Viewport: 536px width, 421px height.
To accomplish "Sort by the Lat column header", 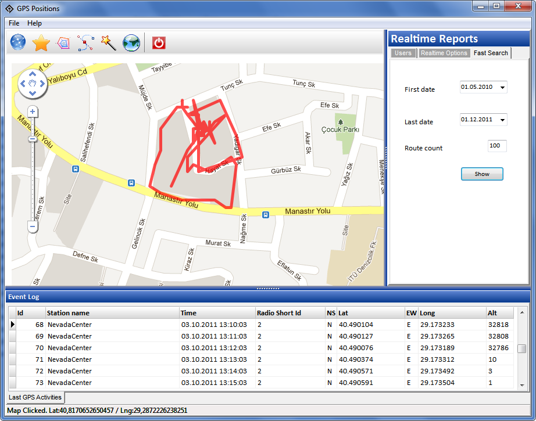I will [x=371, y=313].
